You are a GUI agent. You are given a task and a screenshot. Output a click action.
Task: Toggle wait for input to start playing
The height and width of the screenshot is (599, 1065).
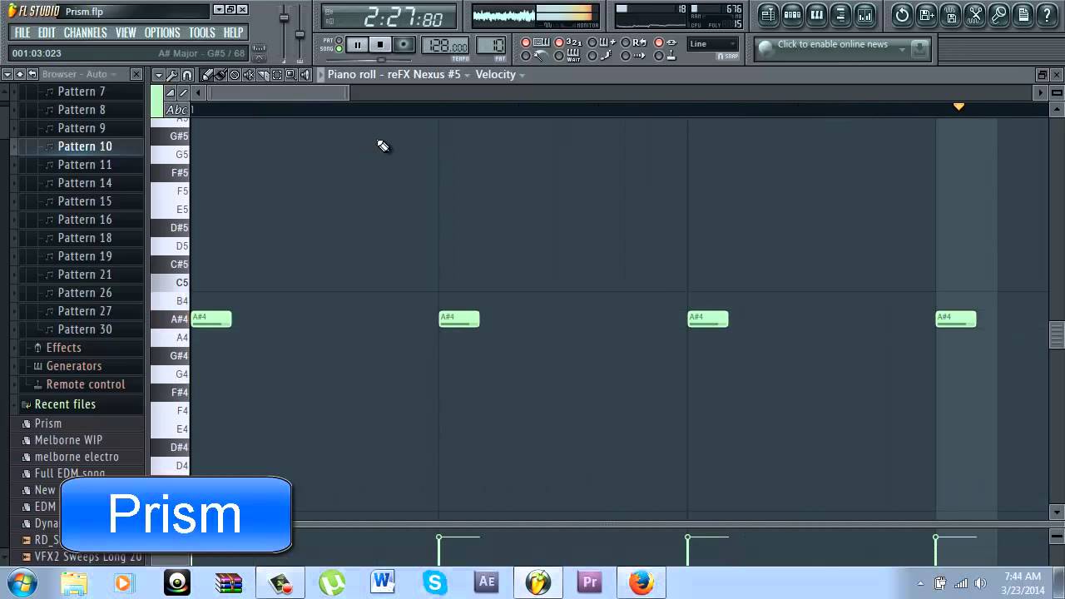pyautogui.click(x=567, y=56)
